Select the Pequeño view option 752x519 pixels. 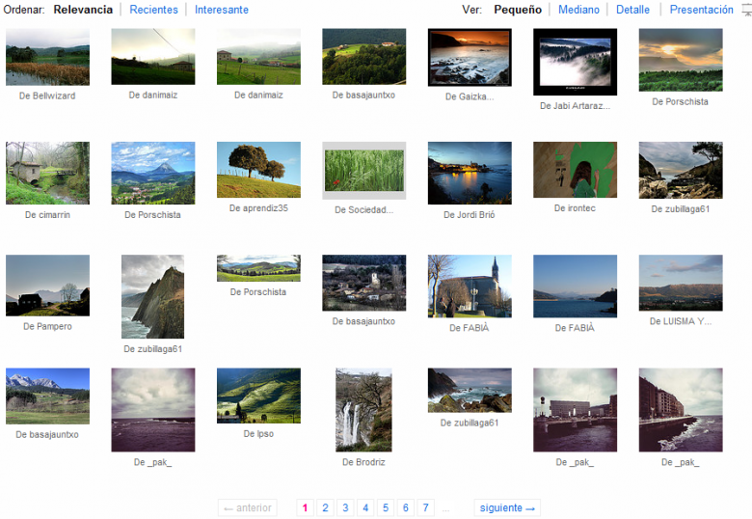(518, 10)
